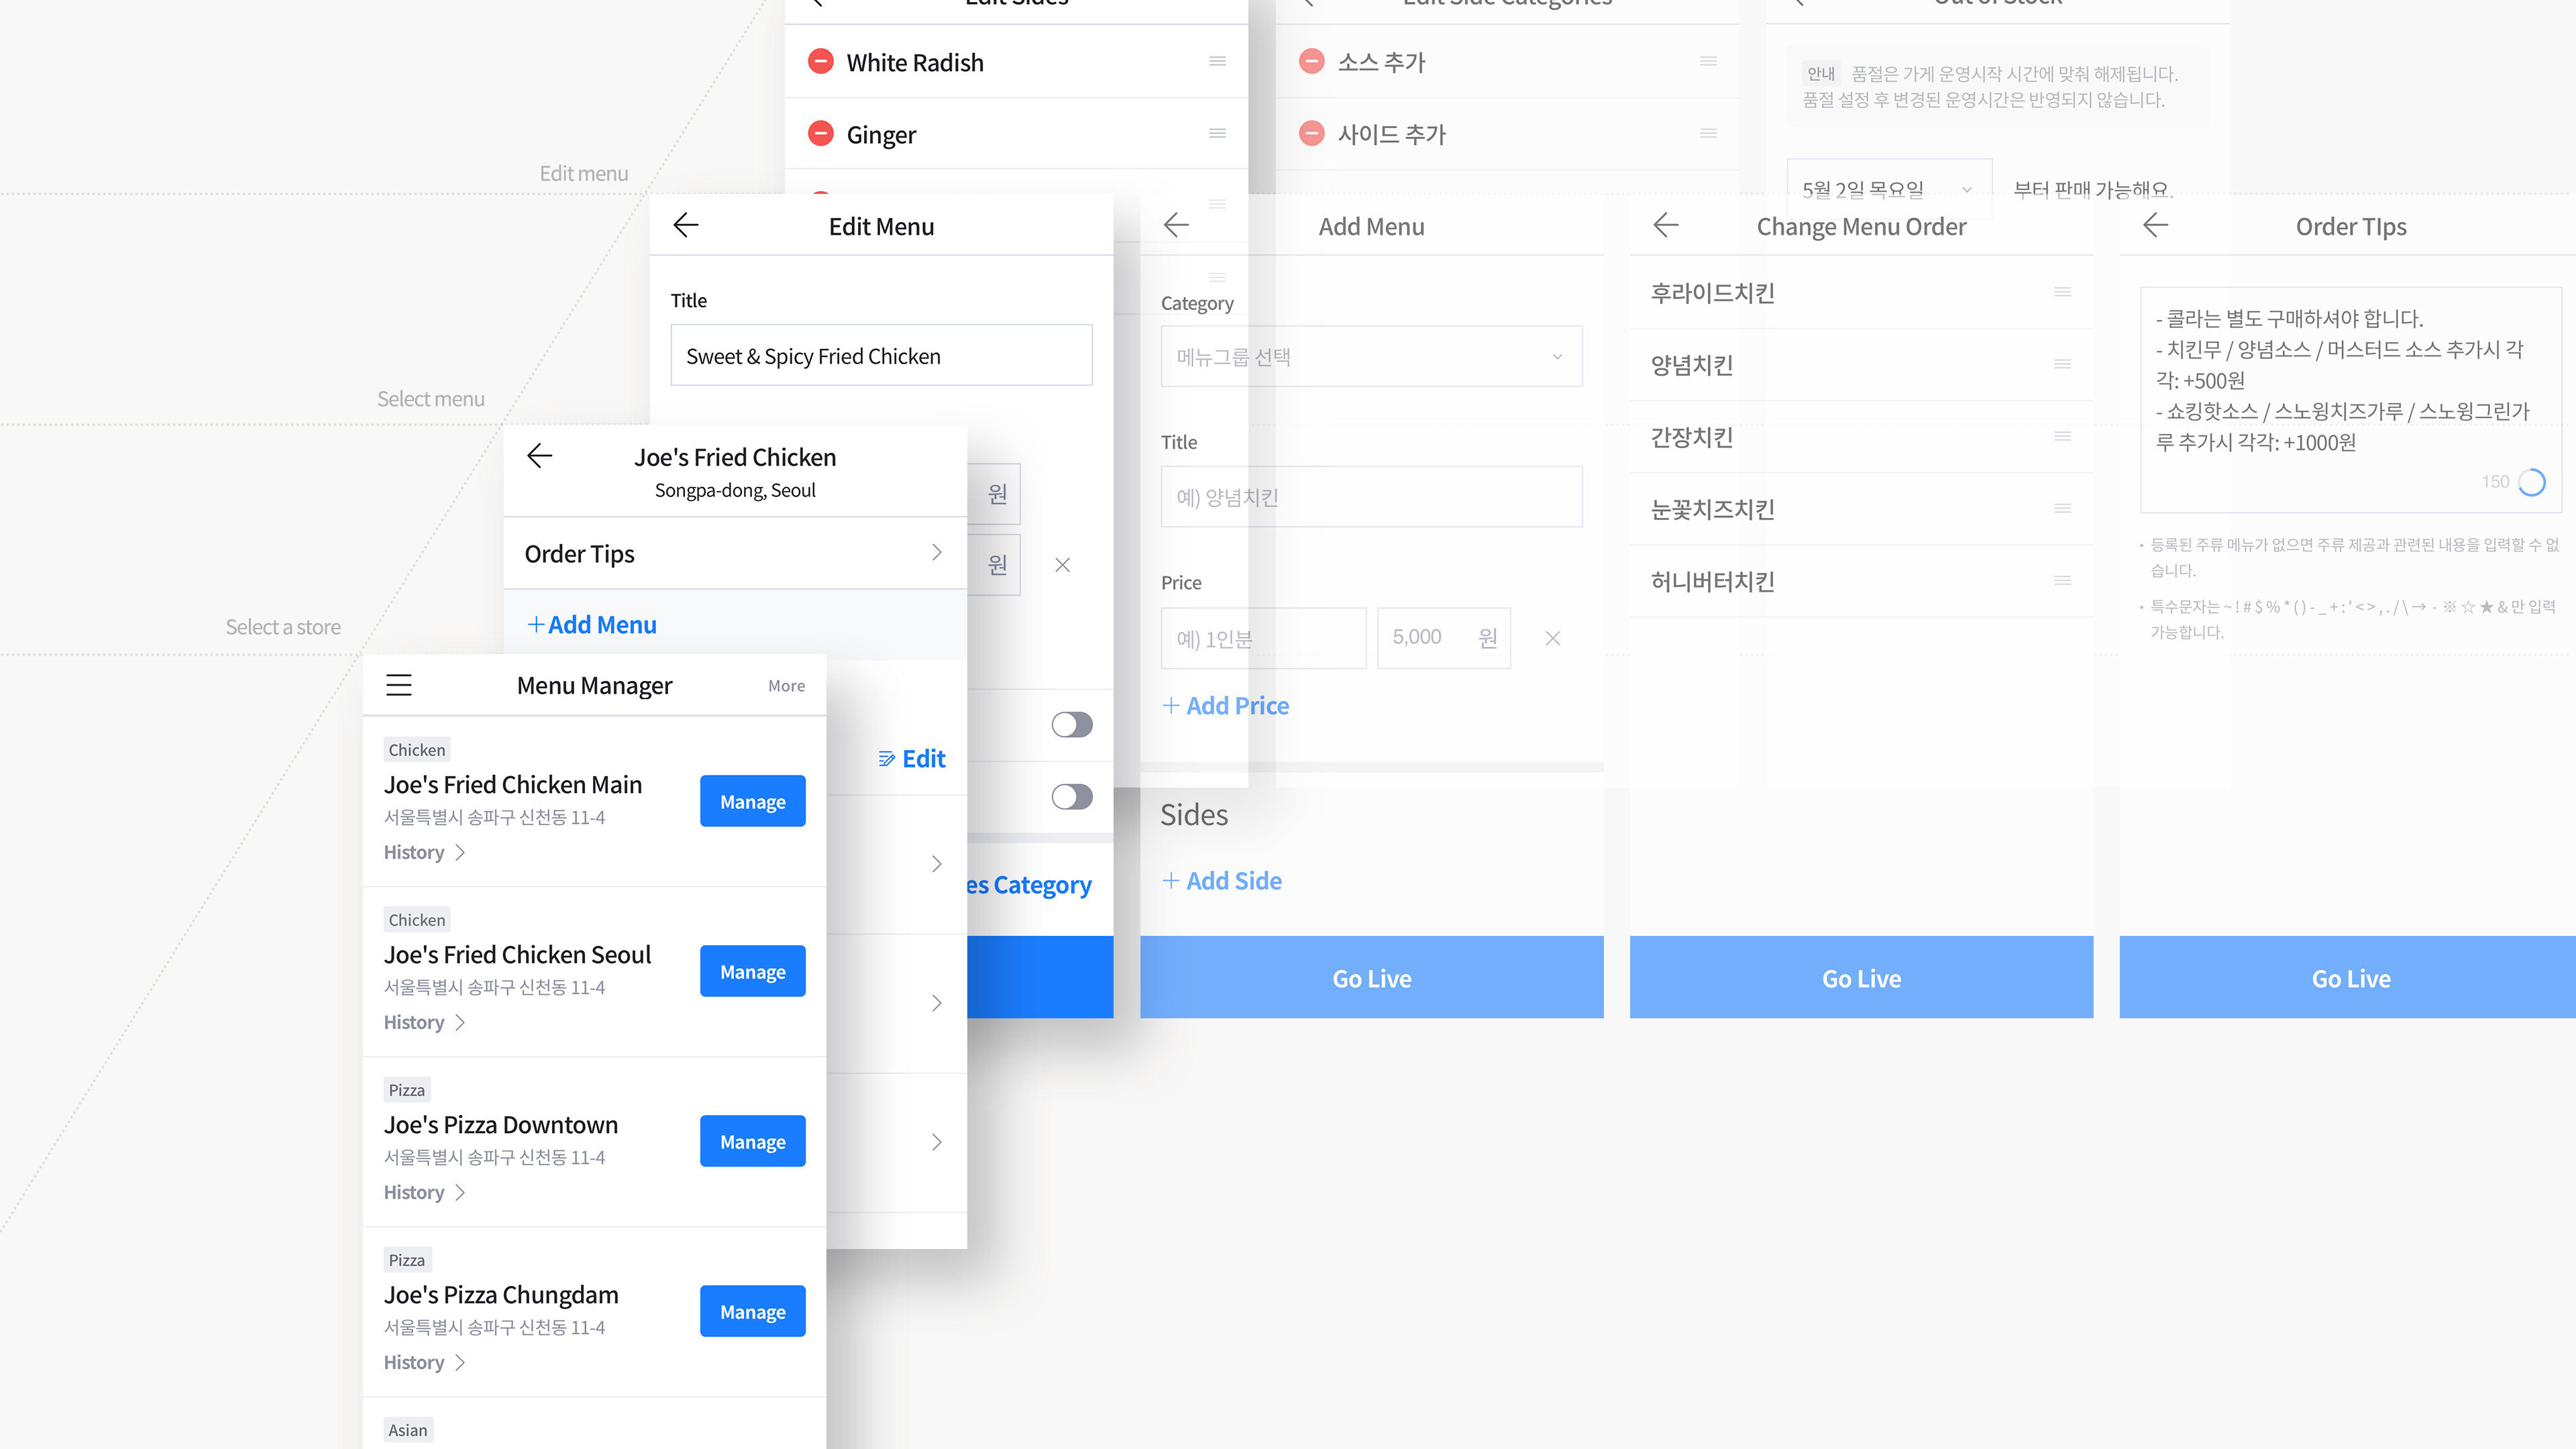Click back arrow on Change Menu Order screen
The height and width of the screenshot is (1449, 2576).
1666,225
